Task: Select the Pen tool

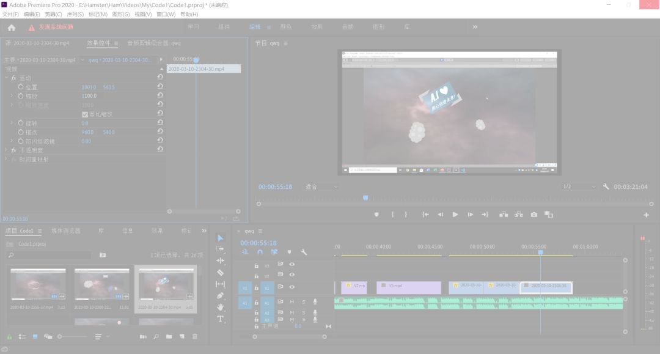Action: coord(221,296)
